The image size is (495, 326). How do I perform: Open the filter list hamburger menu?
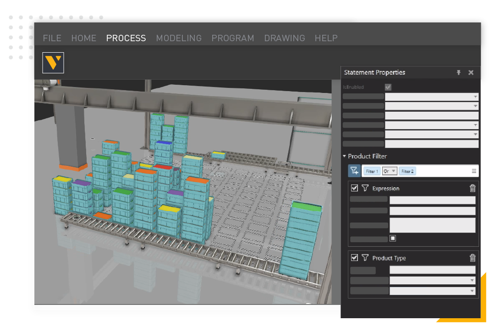tap(474, 171)
